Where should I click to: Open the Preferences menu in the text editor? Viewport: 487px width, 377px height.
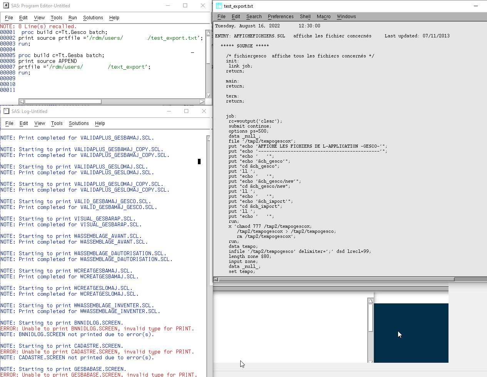(x=281, y=16)
